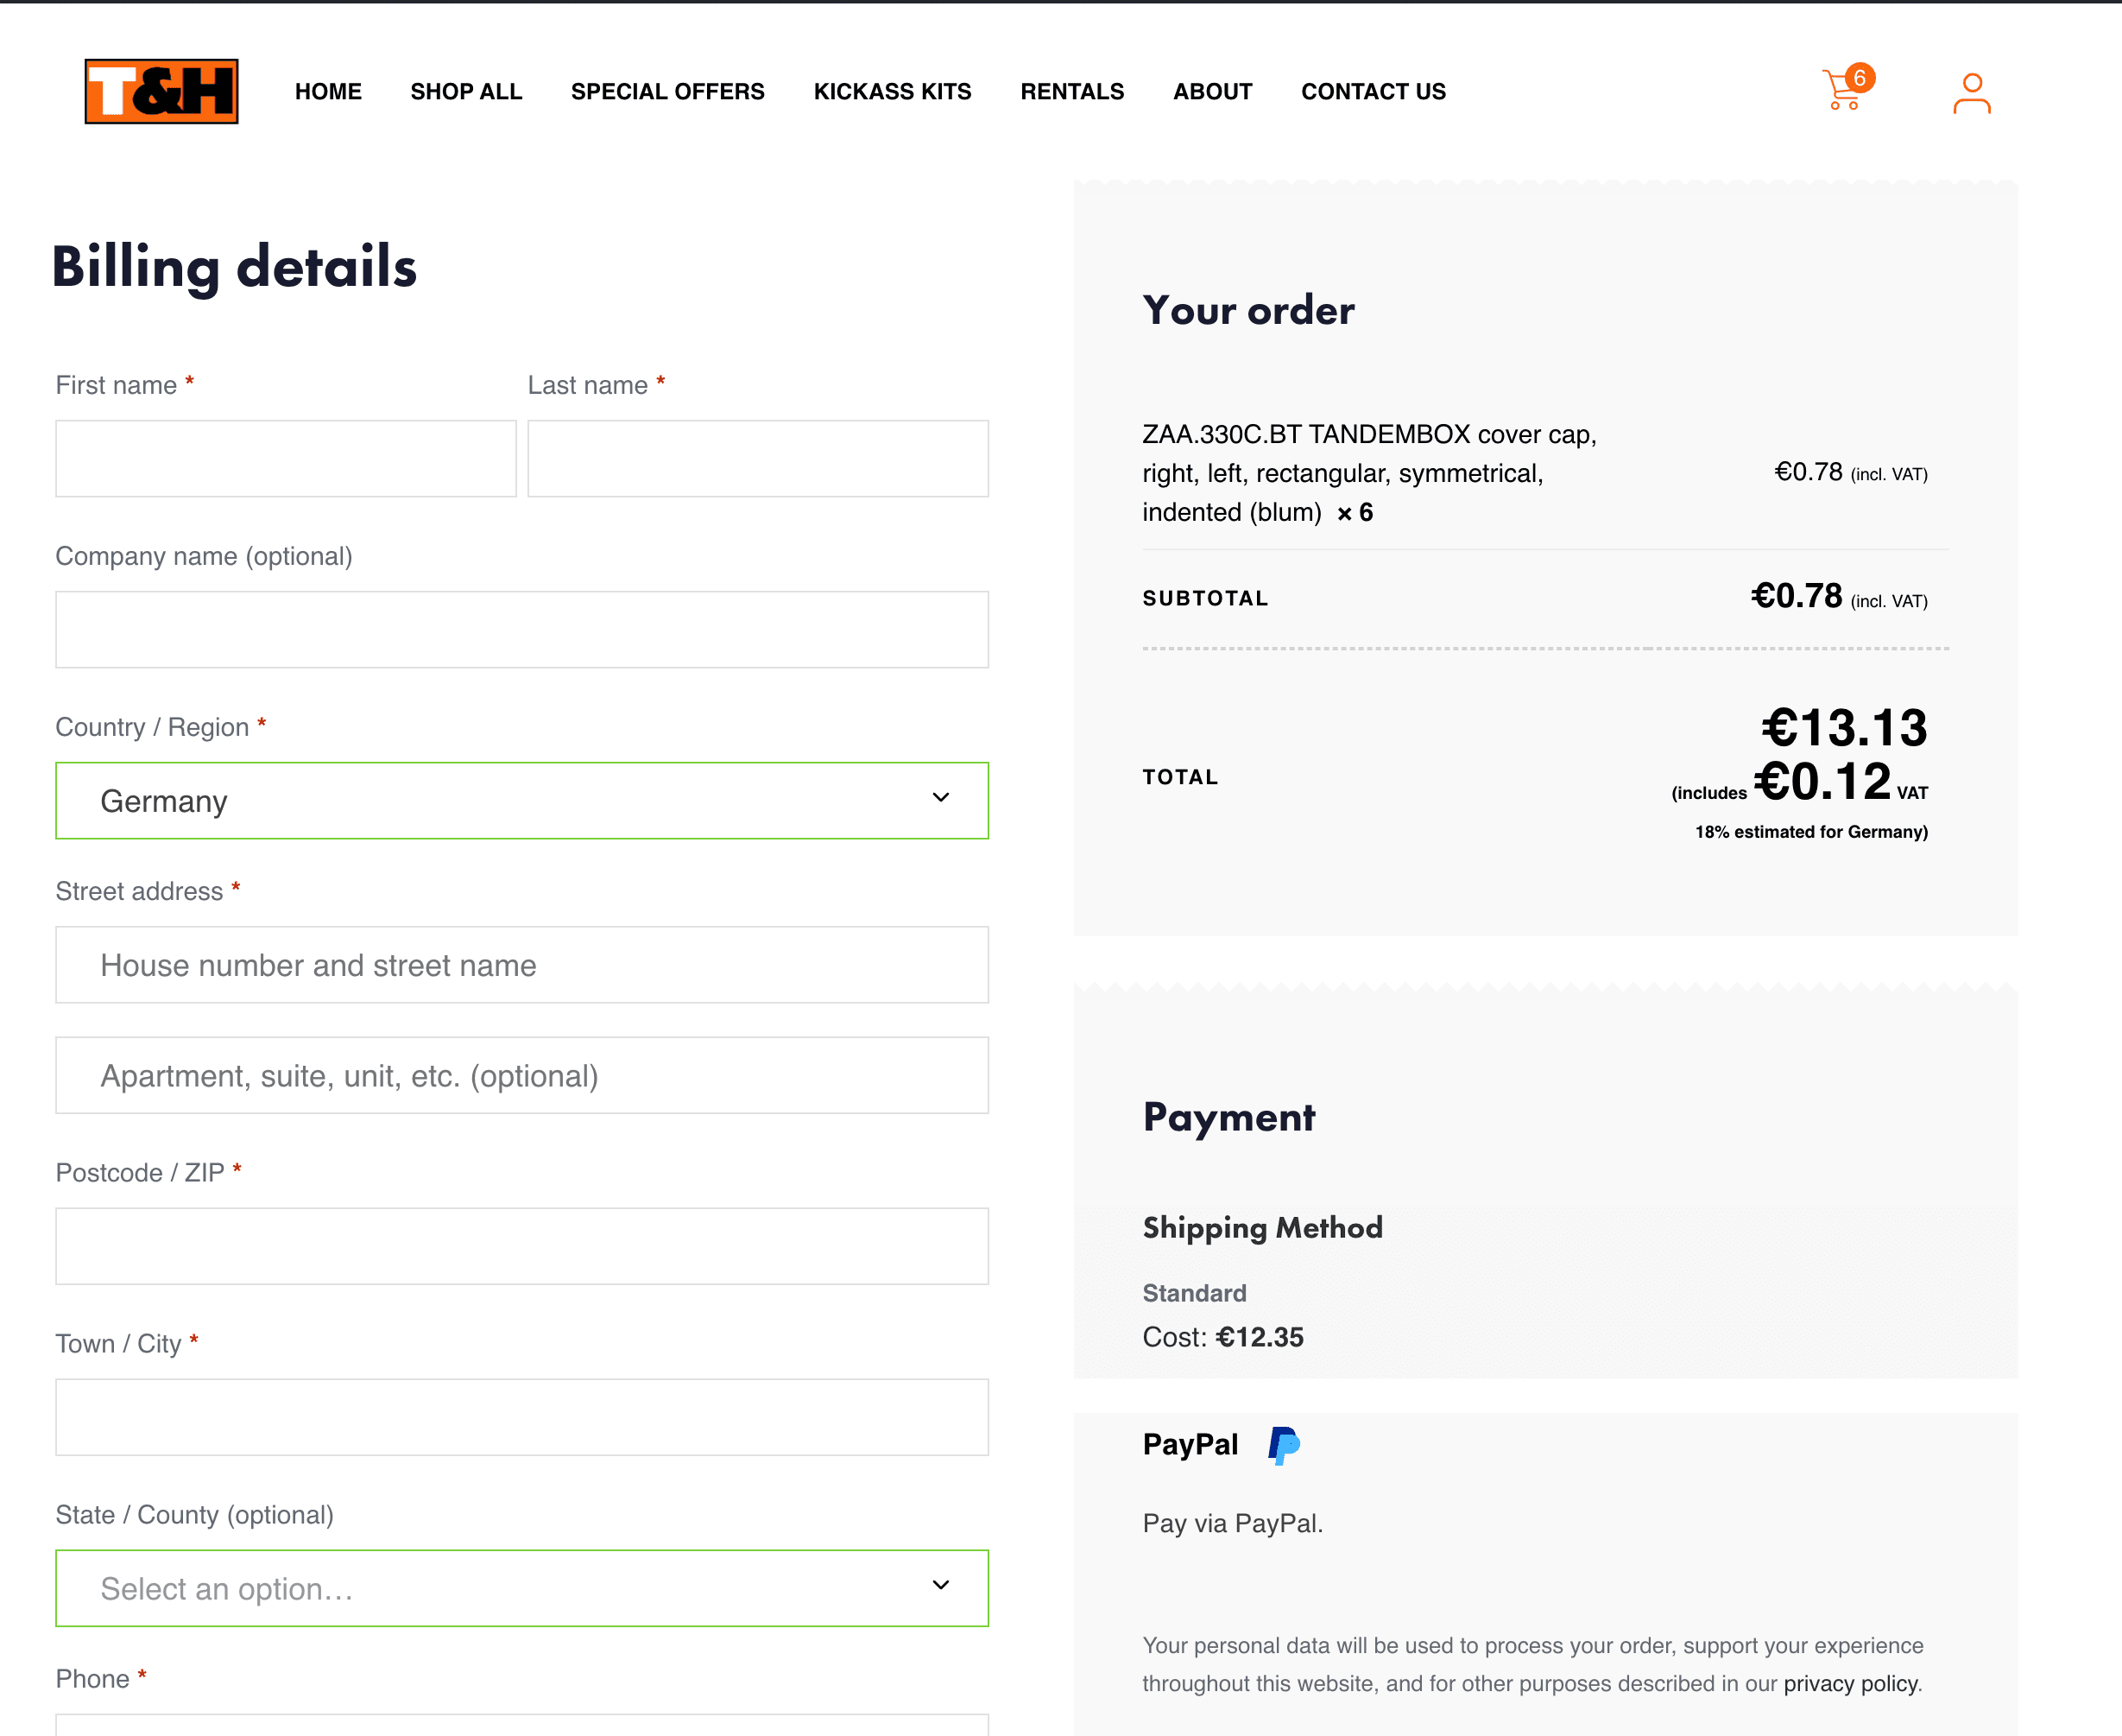The width and height of the screenshot is (2122, 1736).
Task: Open the Country dropdown chevron arrow
Action: (939, 799)
